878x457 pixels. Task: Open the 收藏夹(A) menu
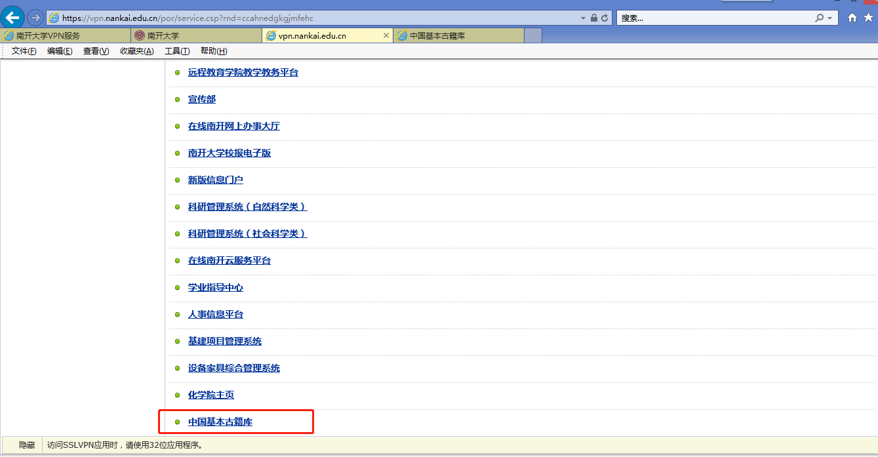[136, 51]
